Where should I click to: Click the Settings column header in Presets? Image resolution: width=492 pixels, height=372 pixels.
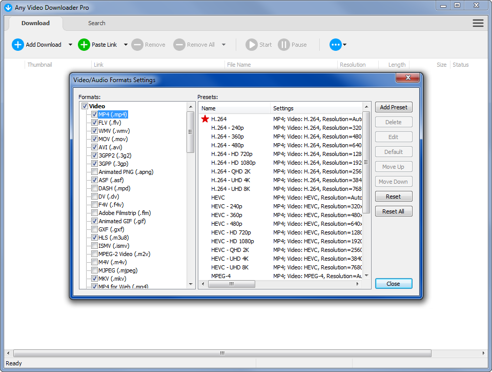click(316, 108)
